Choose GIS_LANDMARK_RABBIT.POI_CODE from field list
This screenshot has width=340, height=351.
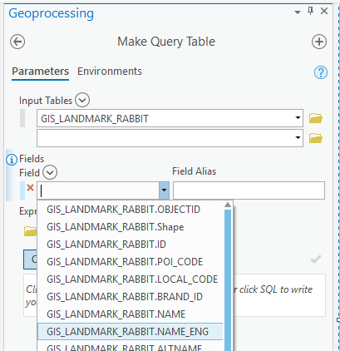[130, 262]
